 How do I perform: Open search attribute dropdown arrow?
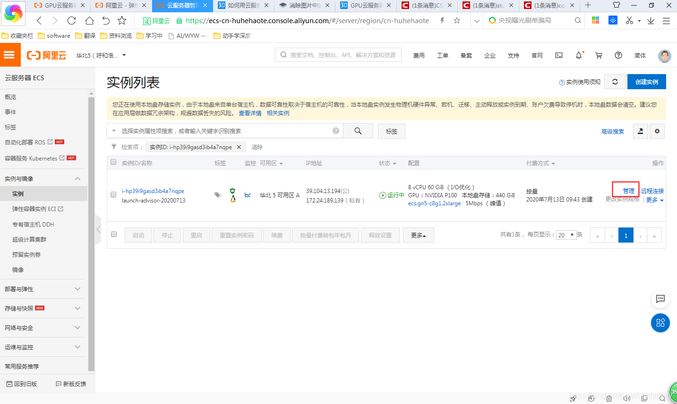114,131
